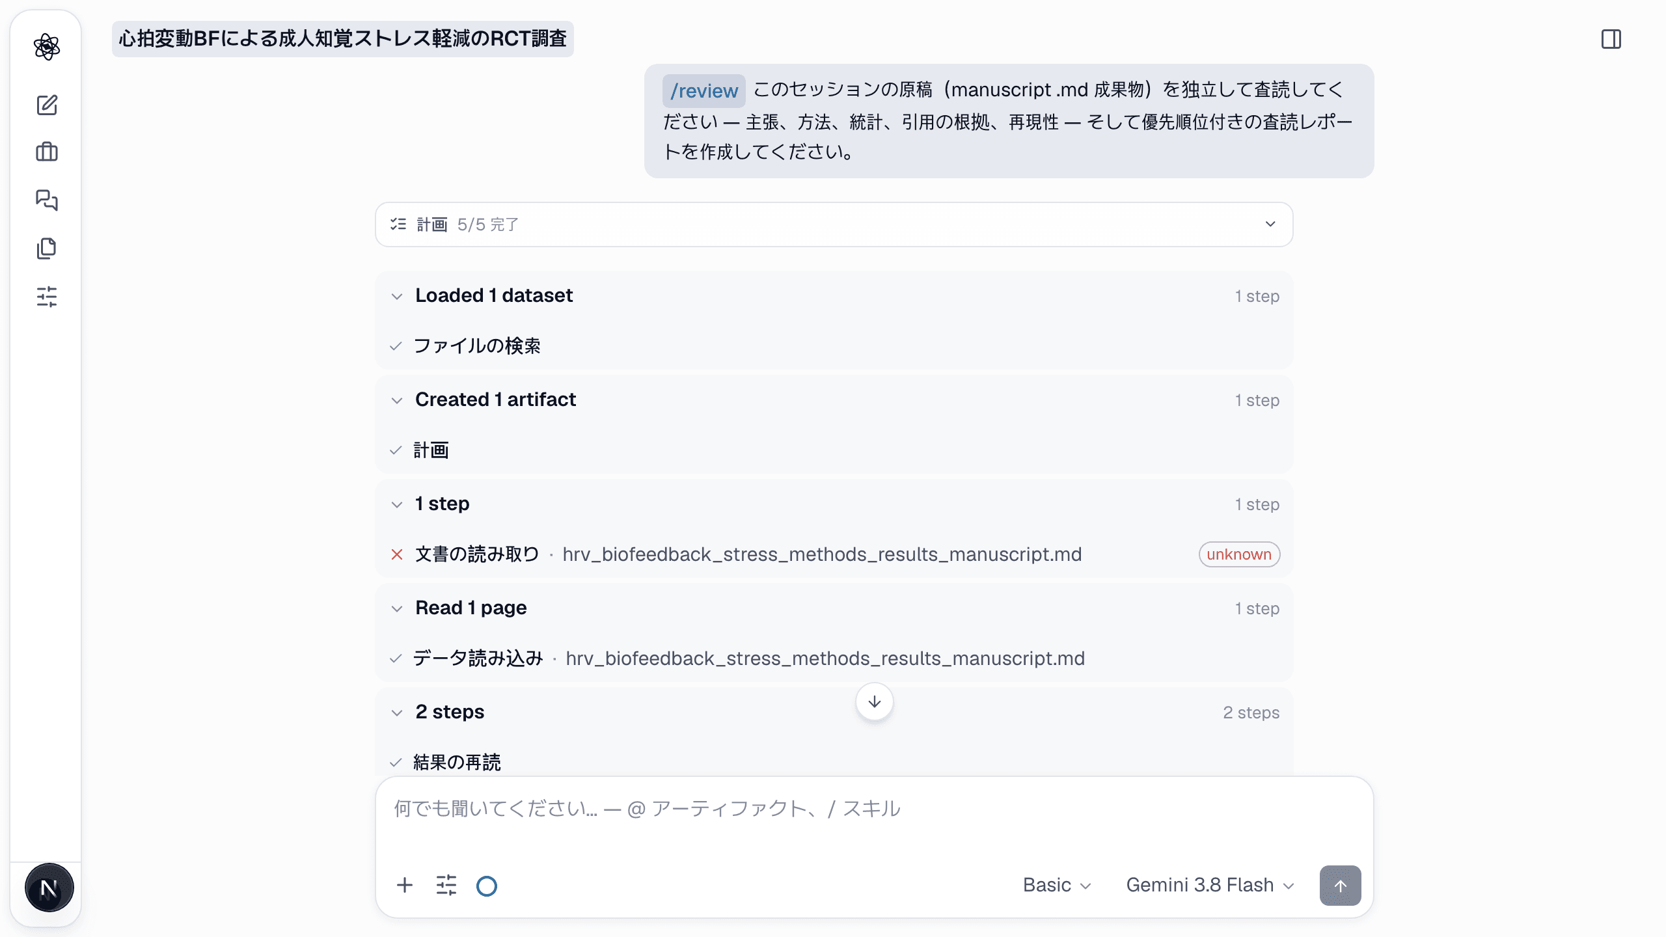Open composer tool settings sliders icon
Screen dimensions: 1666x937
coord(446,885)
